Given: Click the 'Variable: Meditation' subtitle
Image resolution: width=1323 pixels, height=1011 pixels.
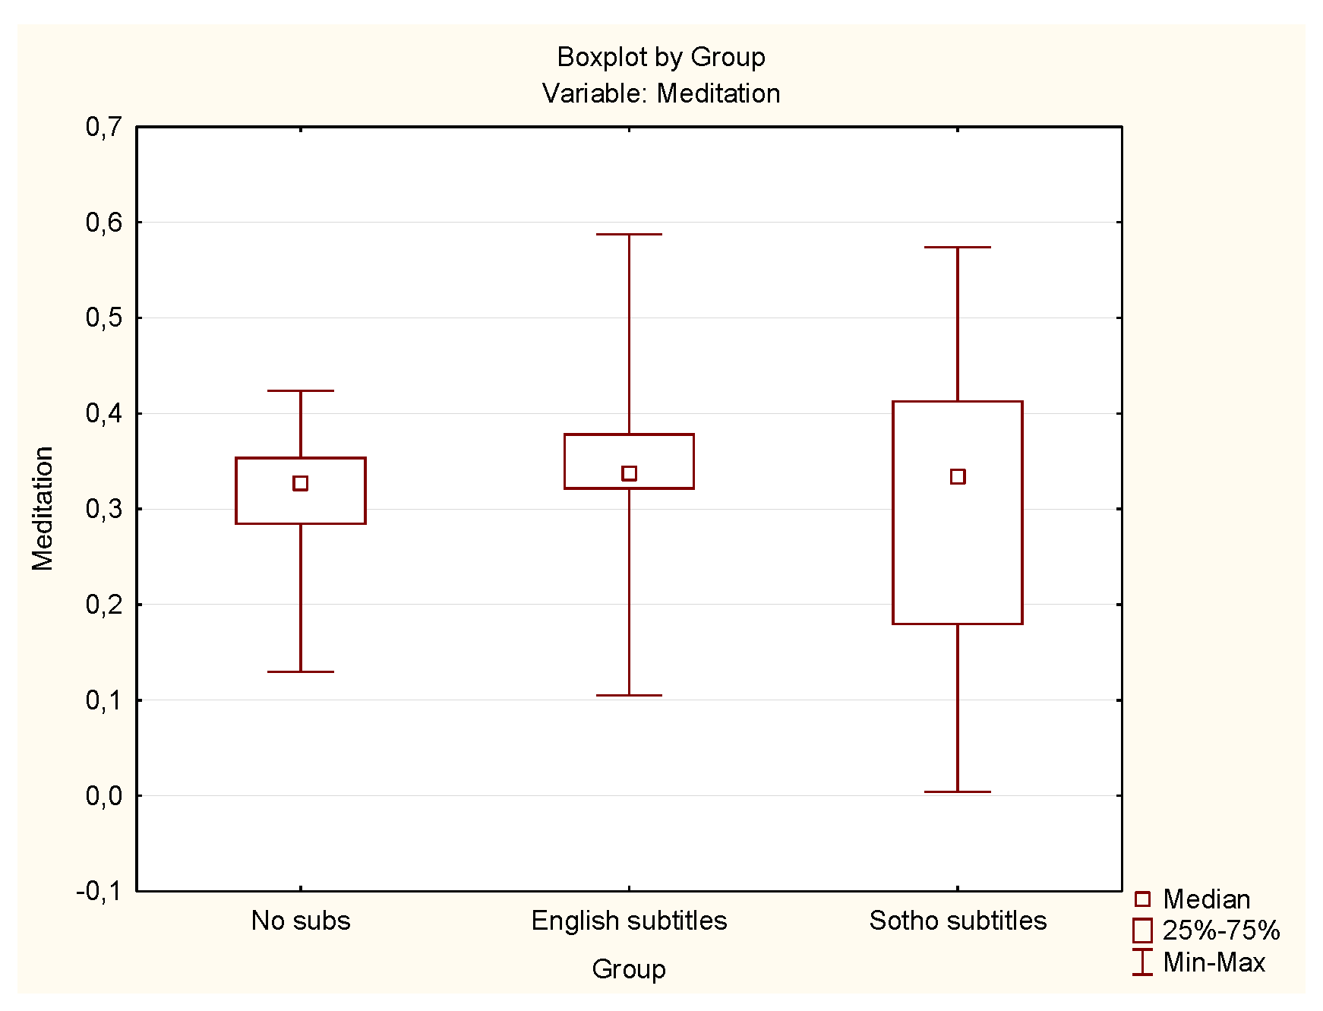Looking at the screenshot, I should tap(661, 93).
